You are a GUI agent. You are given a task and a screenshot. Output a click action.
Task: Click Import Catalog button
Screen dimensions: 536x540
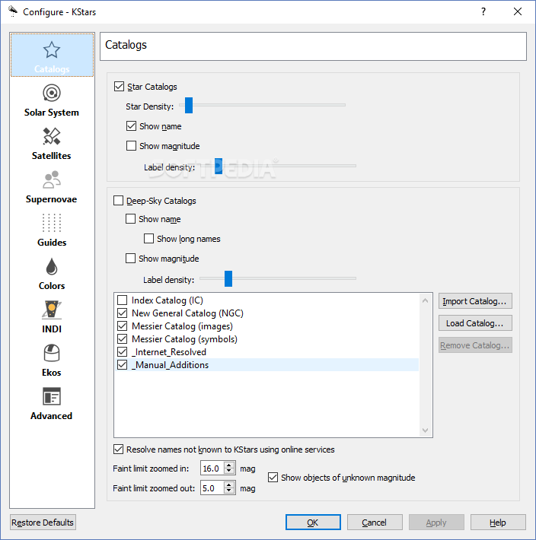coord(475,301)
